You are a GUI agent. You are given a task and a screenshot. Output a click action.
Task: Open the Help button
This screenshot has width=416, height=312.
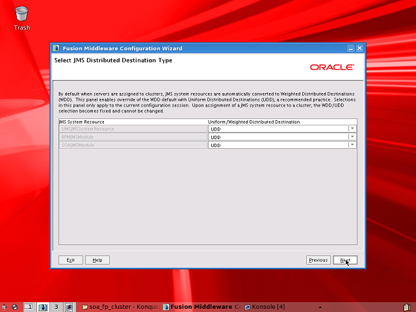pyautogui.click(x=97, y=260)
